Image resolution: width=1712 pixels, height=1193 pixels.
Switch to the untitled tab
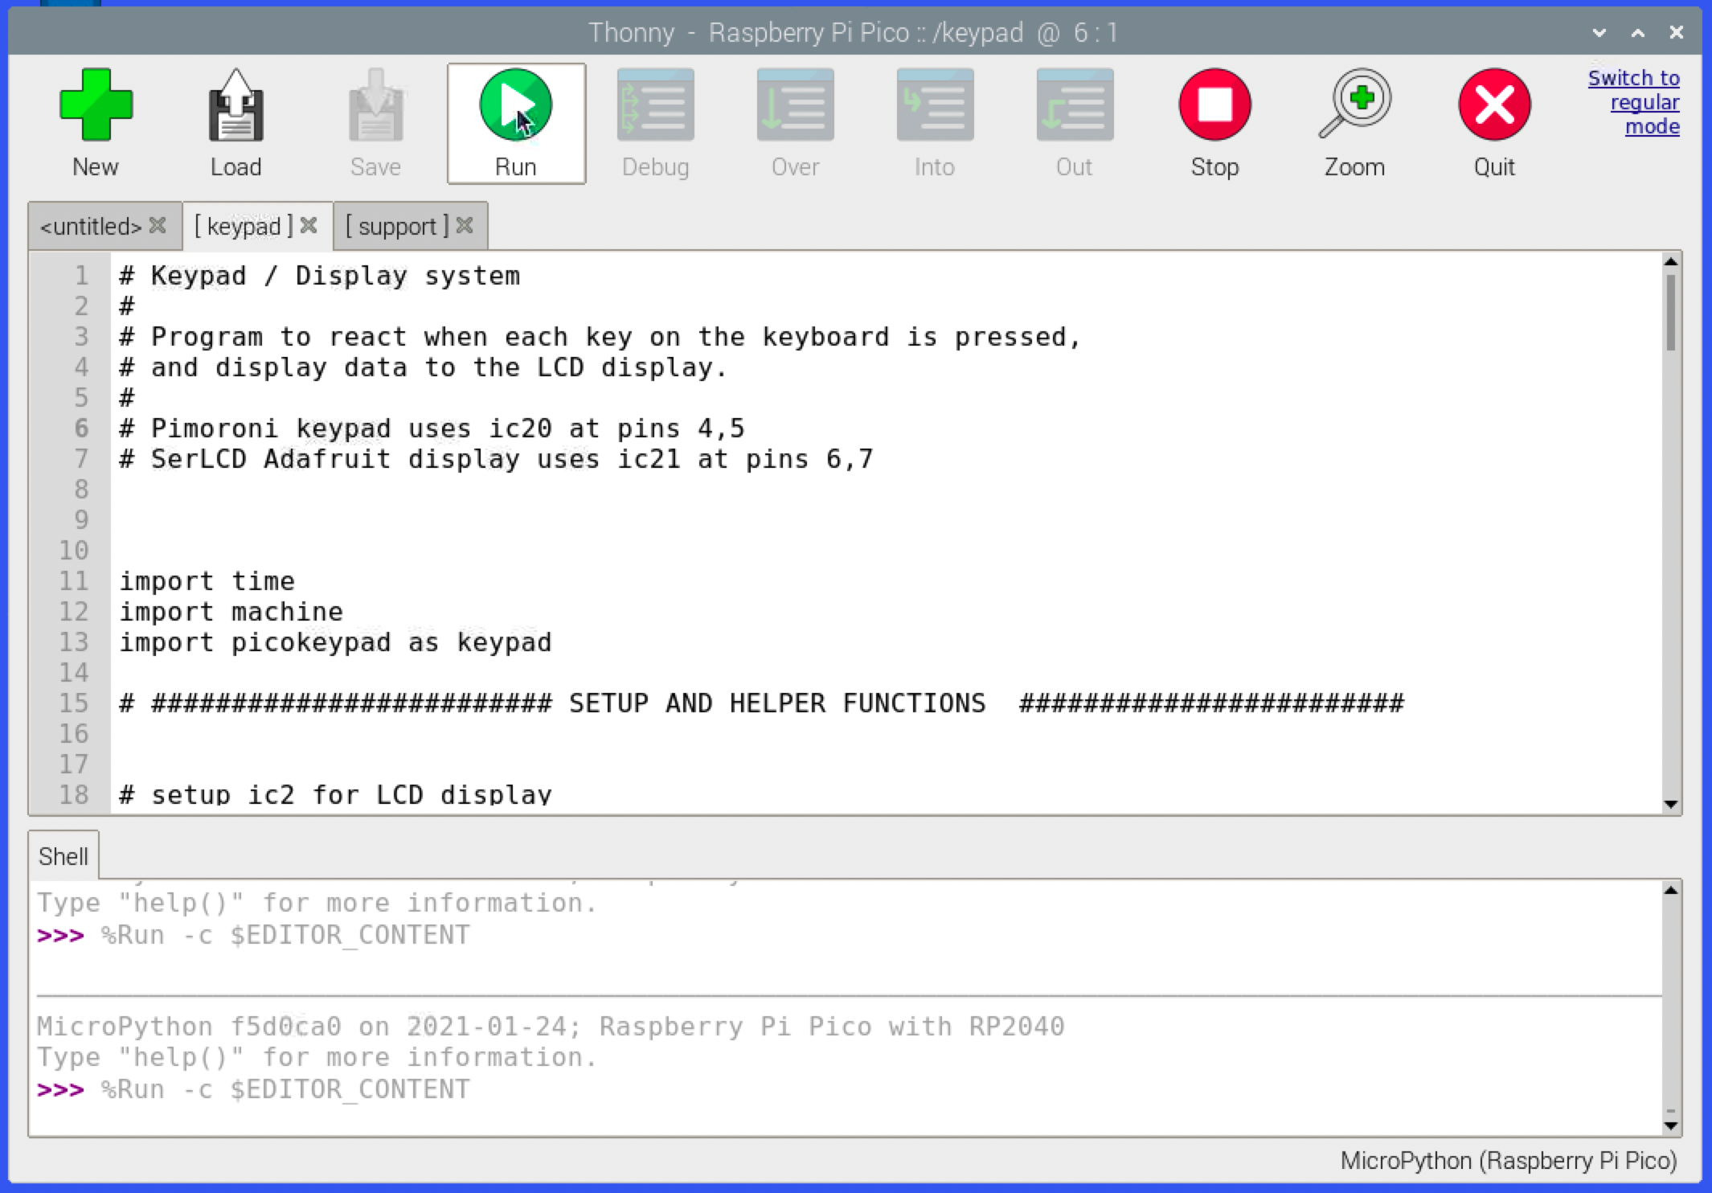(x=91, y=227)
